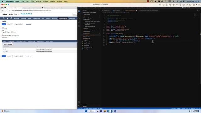Image resolution: width=201 pixels, height=113 pixels.
Task: Open Reports menu in NetSuite
Action: [x=48, y=18]
